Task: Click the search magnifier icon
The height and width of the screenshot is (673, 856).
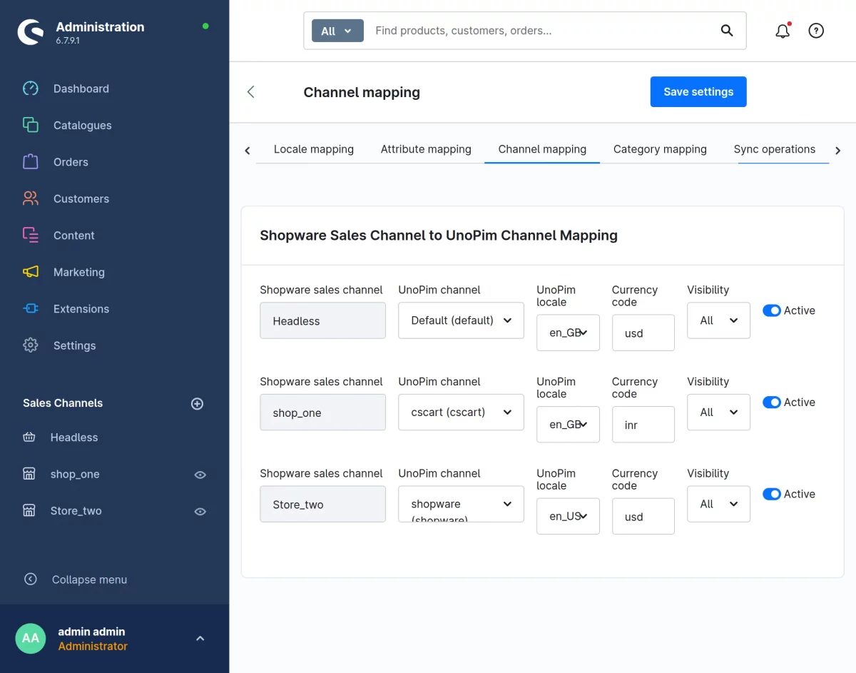Action: tap(727, 31)
